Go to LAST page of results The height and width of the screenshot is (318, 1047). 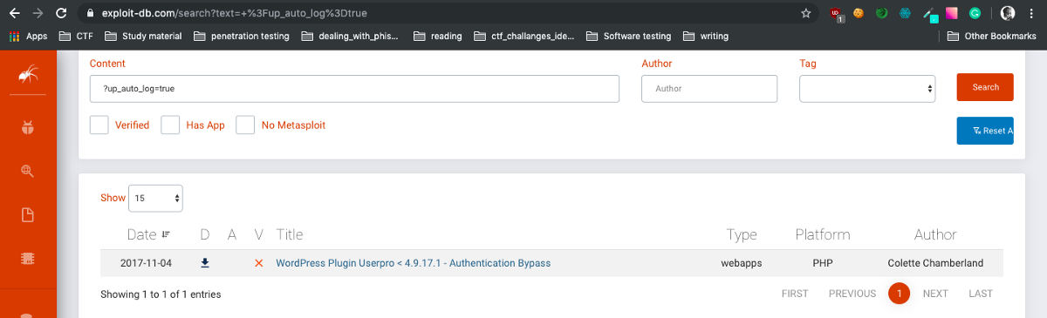tap(981, 294)
